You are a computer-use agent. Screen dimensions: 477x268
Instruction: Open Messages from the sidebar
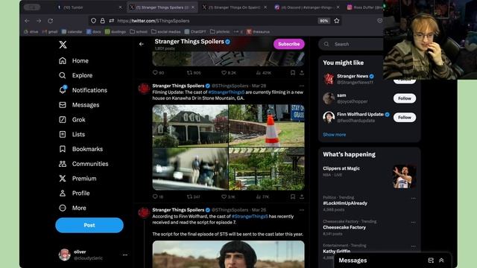(x=79, y=105)
